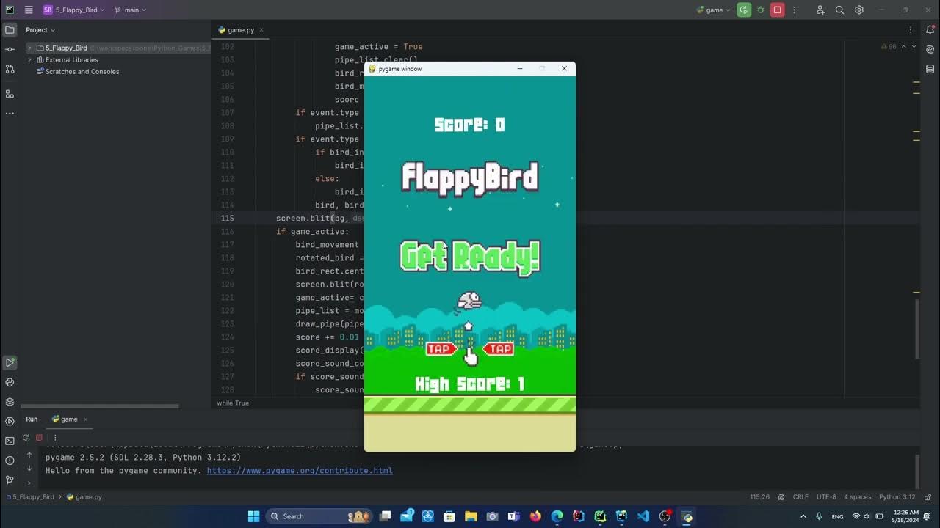Stop process in the Run panel toolbar

[39, 438]
